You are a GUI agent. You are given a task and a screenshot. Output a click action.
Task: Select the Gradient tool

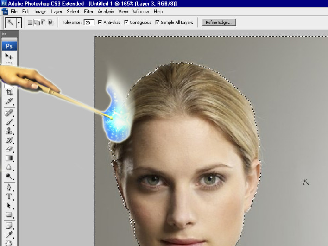point(9,158)
